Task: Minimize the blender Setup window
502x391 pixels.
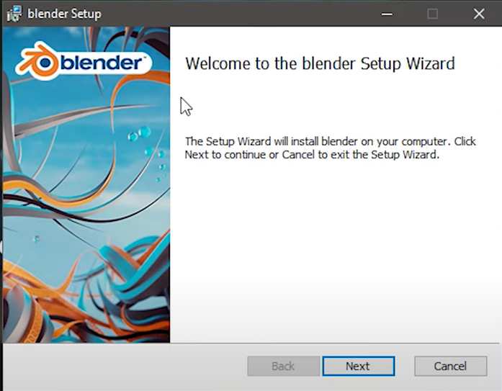Action: tap(387, 14)
